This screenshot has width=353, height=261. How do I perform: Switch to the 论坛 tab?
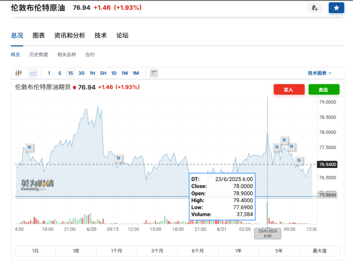[x=122, y=35]
